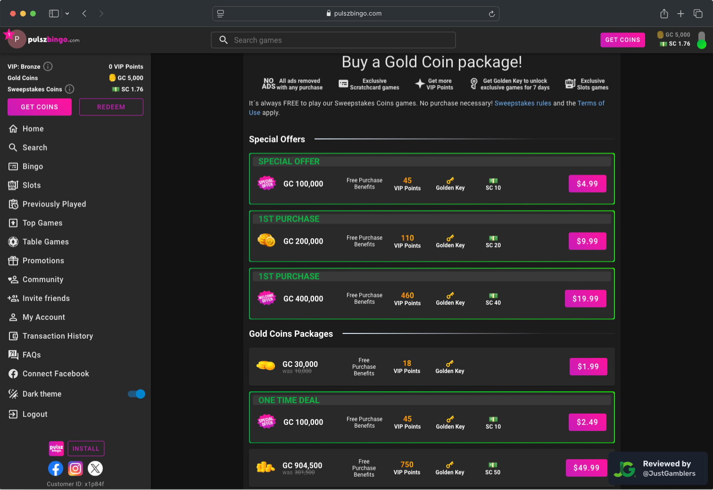Click special offer badge in ONE TIME DEAL

266,421
